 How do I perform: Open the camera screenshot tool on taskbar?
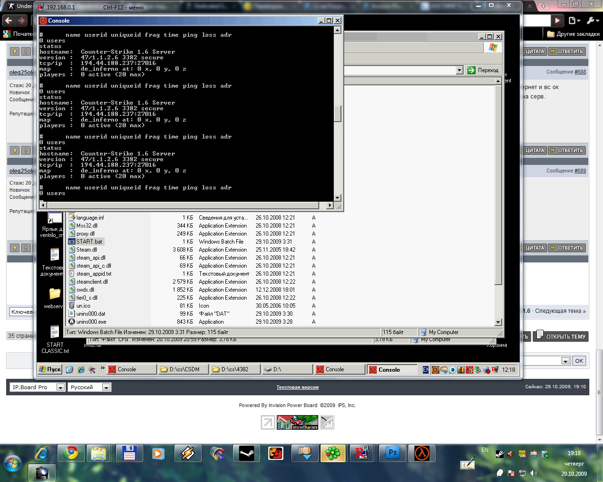tap(41, 473)
